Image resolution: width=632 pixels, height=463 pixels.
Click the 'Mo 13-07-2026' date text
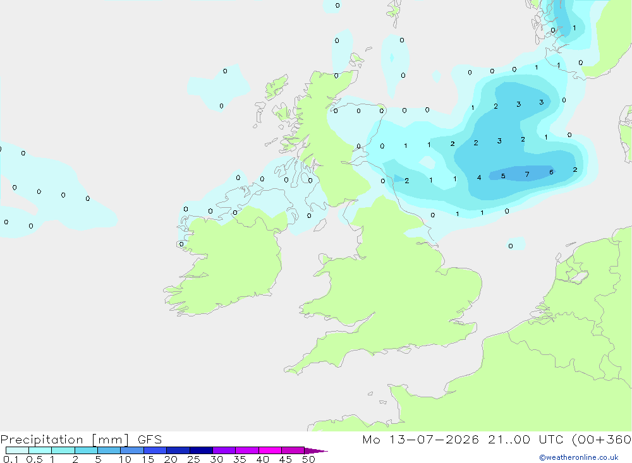[x=420, y=439]
